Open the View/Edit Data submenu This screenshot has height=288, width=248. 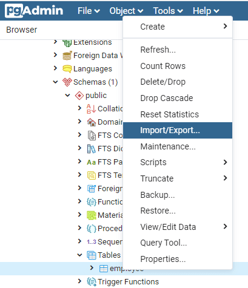click(x=178, y=227)
